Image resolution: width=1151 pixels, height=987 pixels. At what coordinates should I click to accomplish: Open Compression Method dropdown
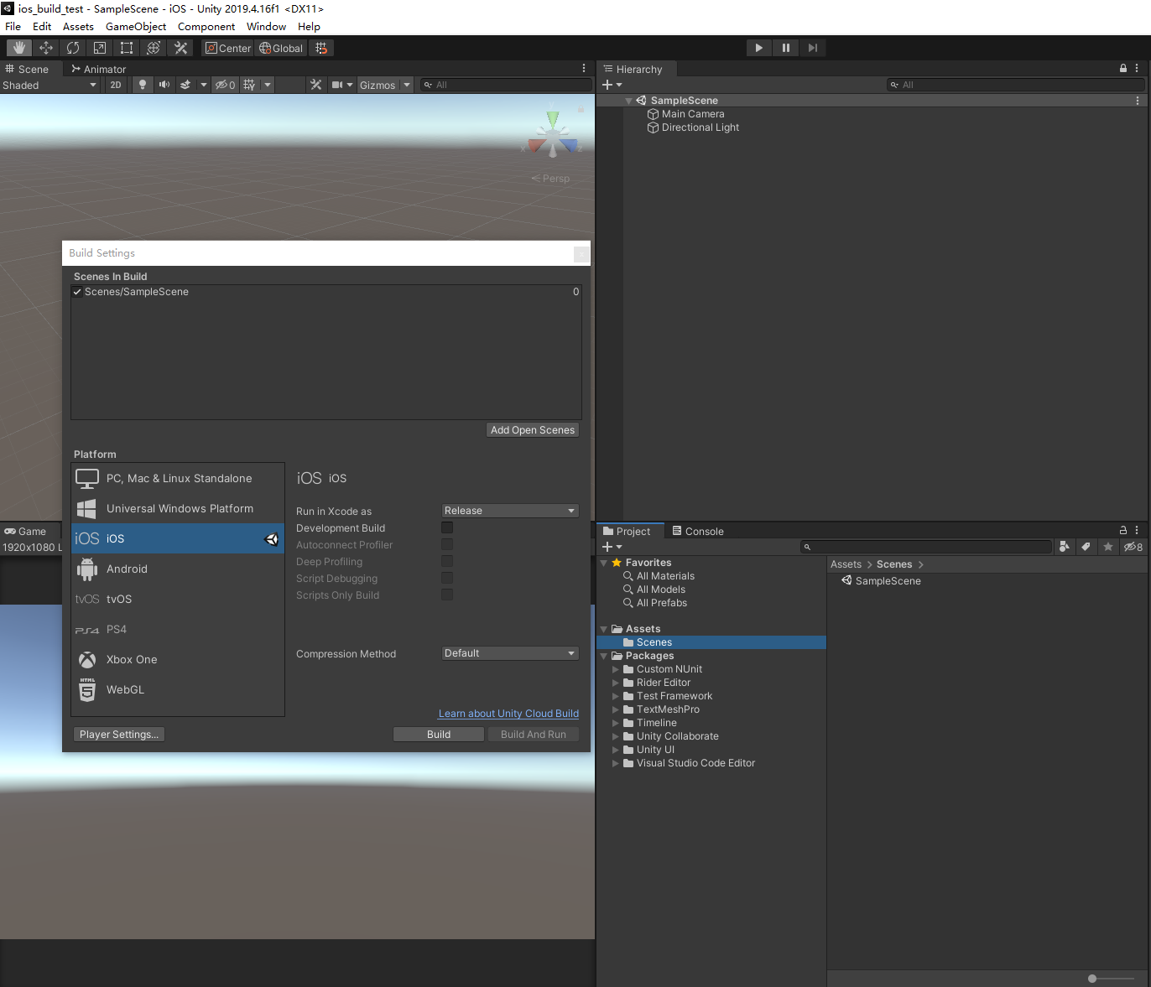(x=510, y=653)
